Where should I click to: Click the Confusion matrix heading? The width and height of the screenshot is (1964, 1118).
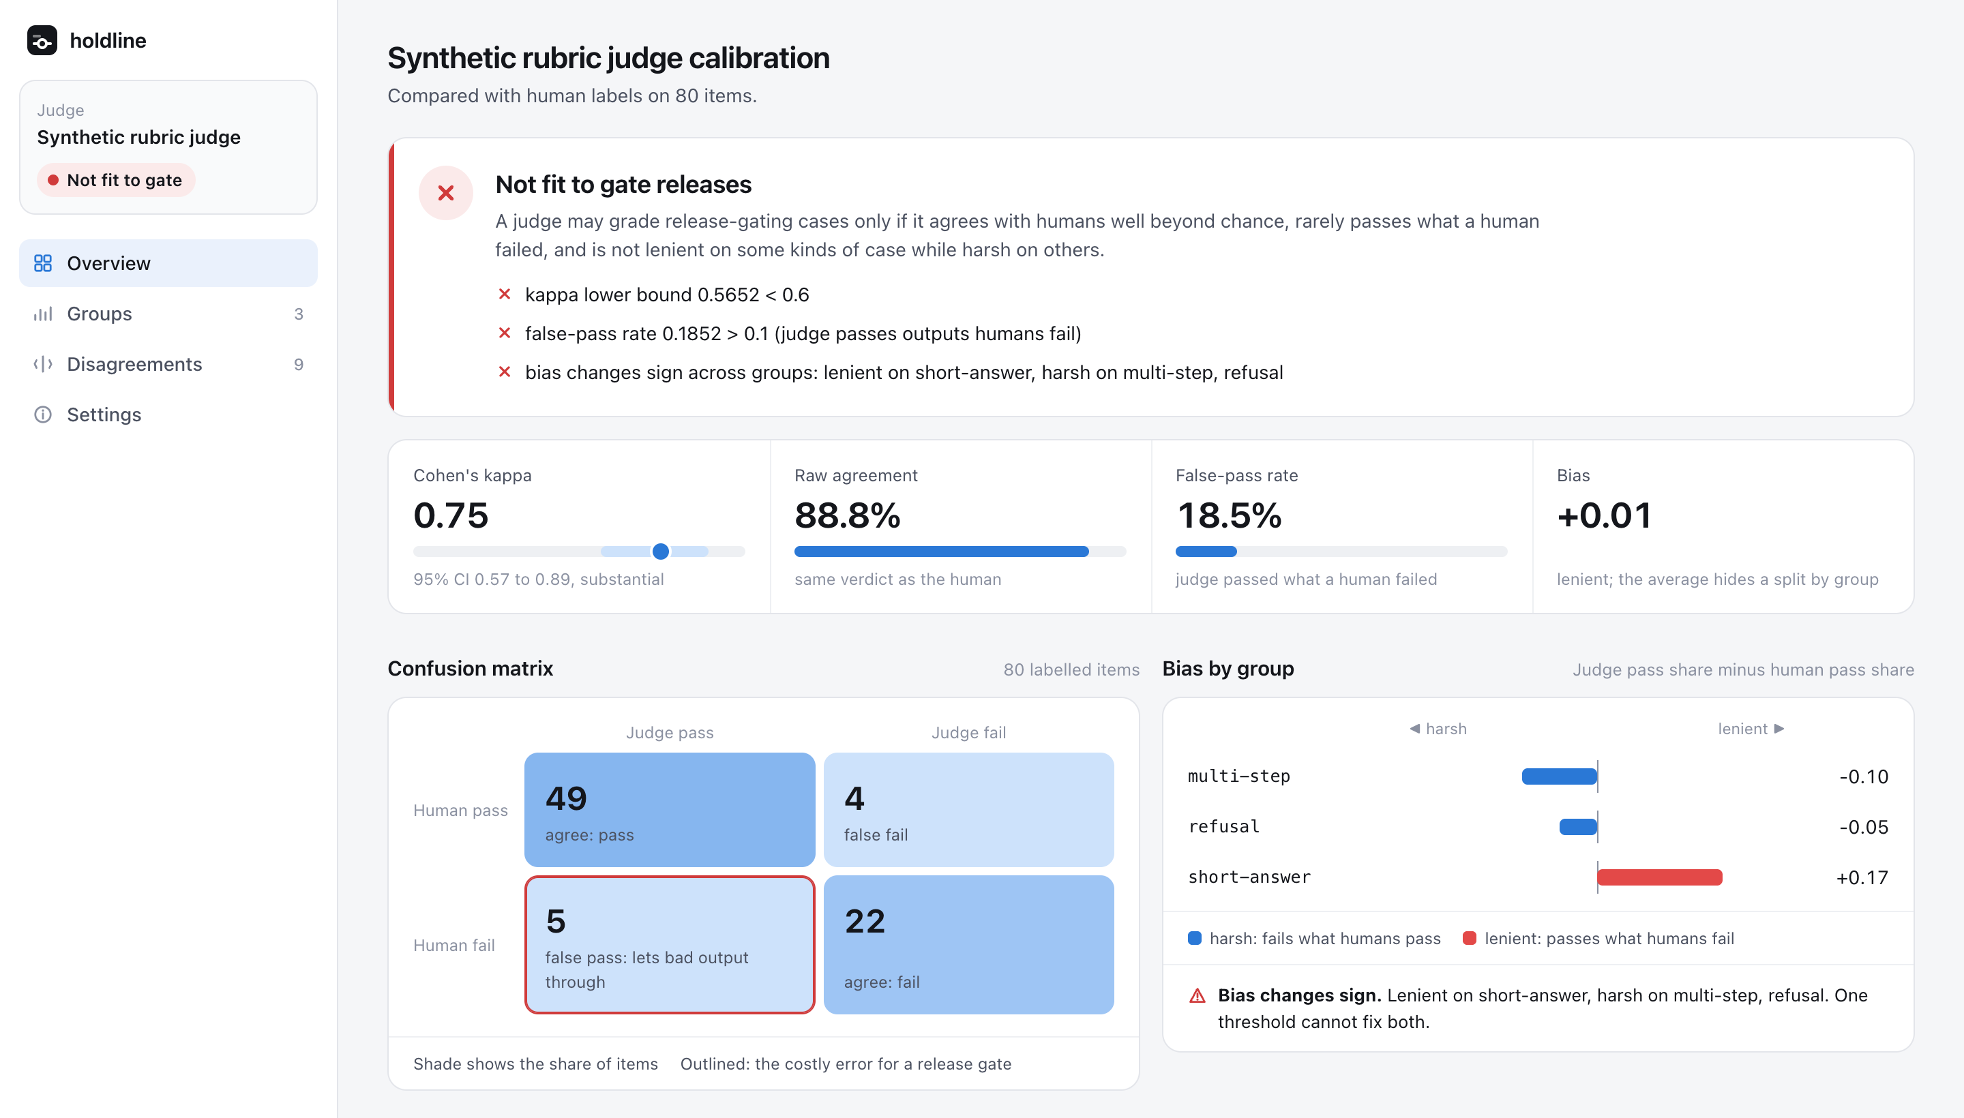(470, 668)
